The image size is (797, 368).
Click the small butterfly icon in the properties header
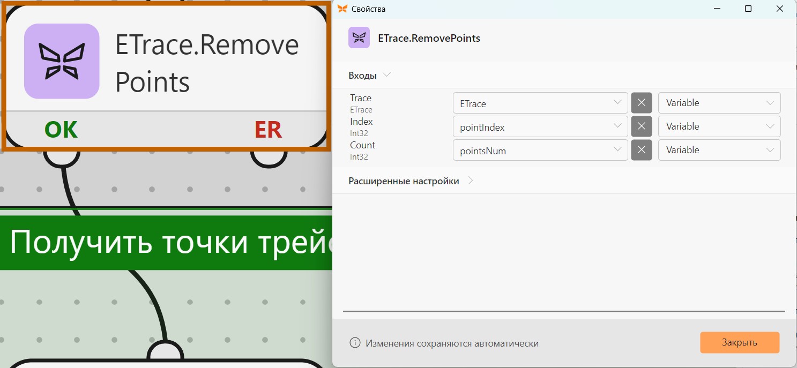coord(359,38)
